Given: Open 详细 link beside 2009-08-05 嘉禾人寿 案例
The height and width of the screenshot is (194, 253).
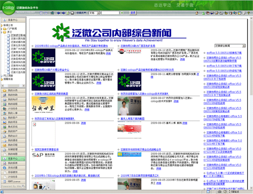Looking at the screenshot, I should [x=185, y=123].
